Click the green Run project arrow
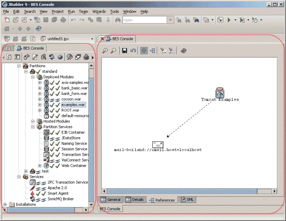Image resolution: width=286 pixels, height=221 pixels. (x=229, y=20)
